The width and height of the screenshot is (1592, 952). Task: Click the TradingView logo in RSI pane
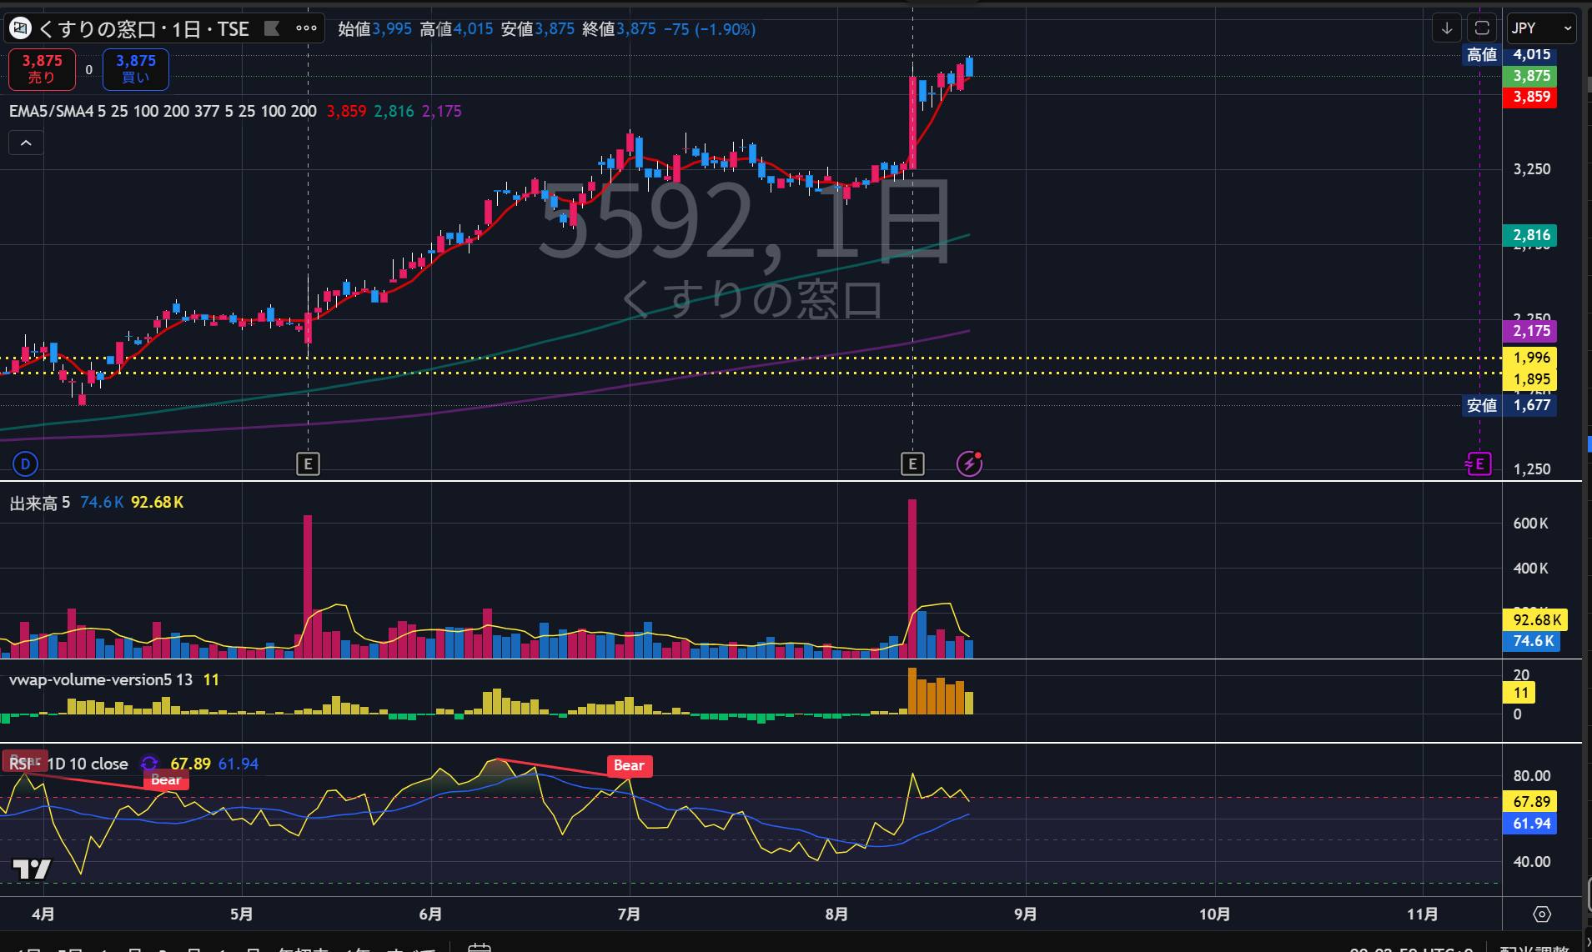click(32, 869)
